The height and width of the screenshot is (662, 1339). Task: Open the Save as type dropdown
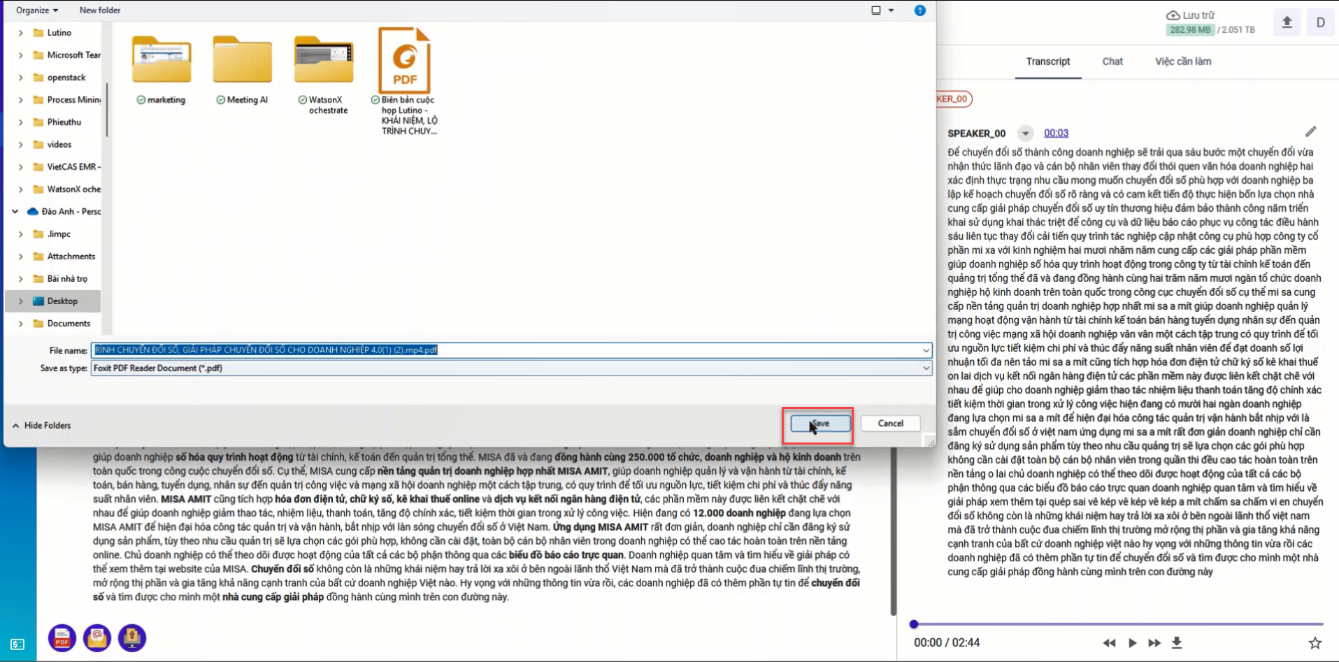click(511, 368)
